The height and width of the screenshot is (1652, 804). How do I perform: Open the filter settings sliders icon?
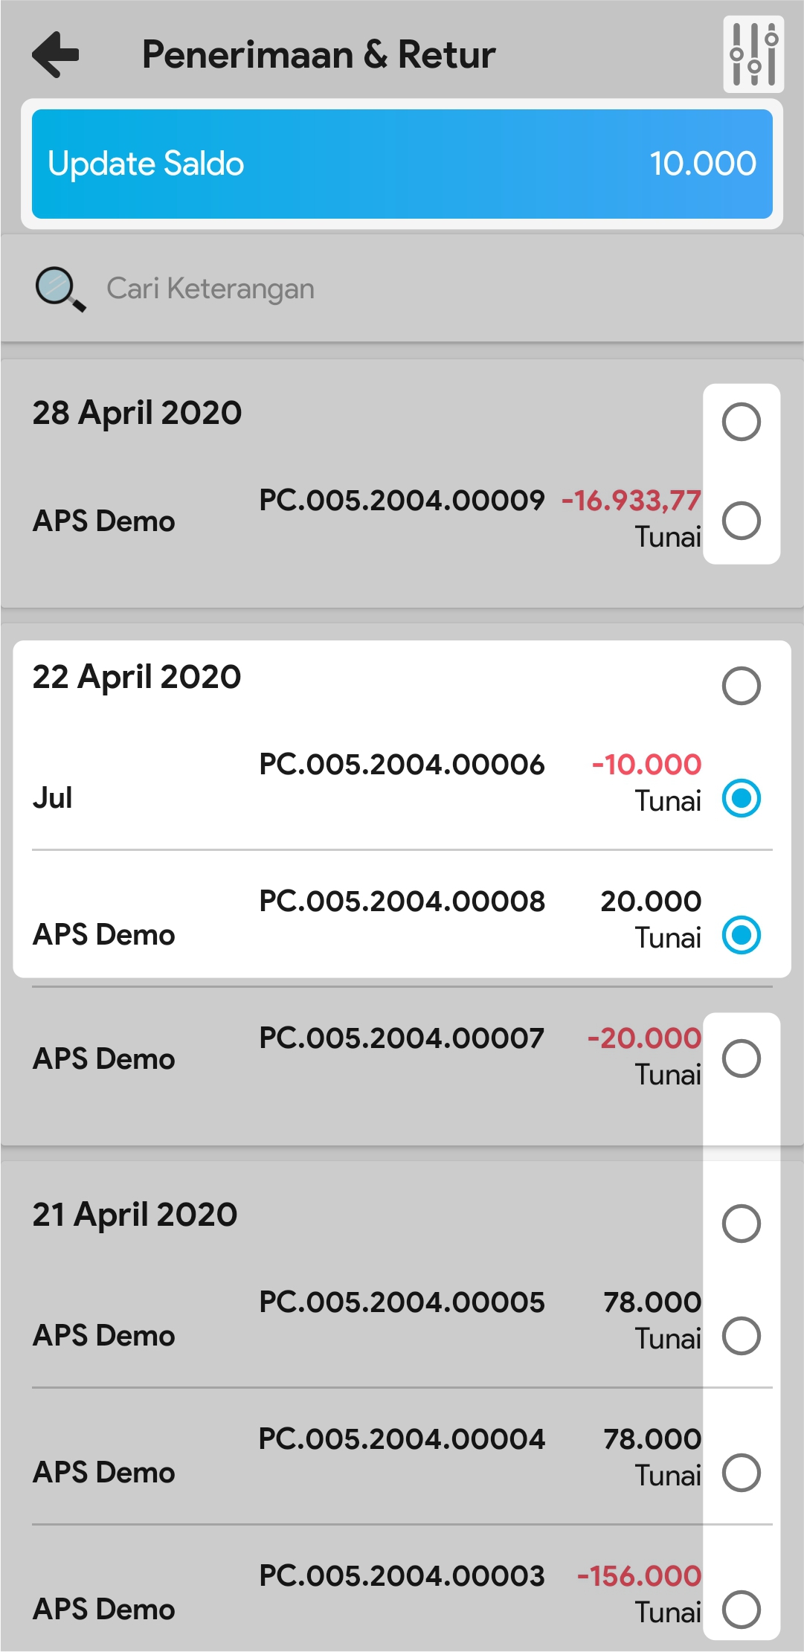[x=753, y=54]
